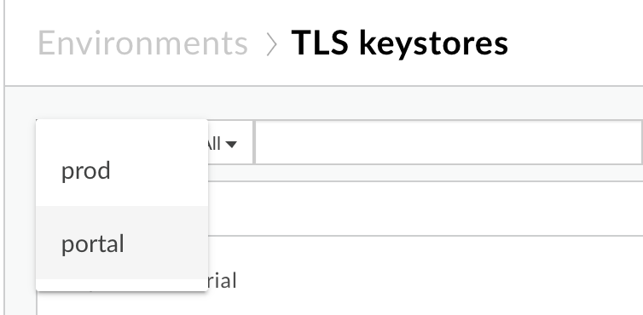Viewport: 643px width, 315px height.
Task: Click the empty bottom padding below portal
Action: coord(122,284)
